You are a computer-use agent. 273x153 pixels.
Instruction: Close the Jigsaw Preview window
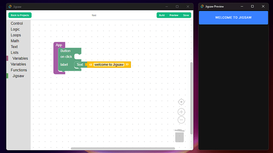[x=263, y=6]
